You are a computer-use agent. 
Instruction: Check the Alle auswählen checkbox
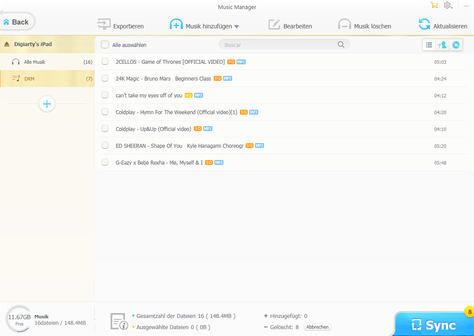(105, 45)
